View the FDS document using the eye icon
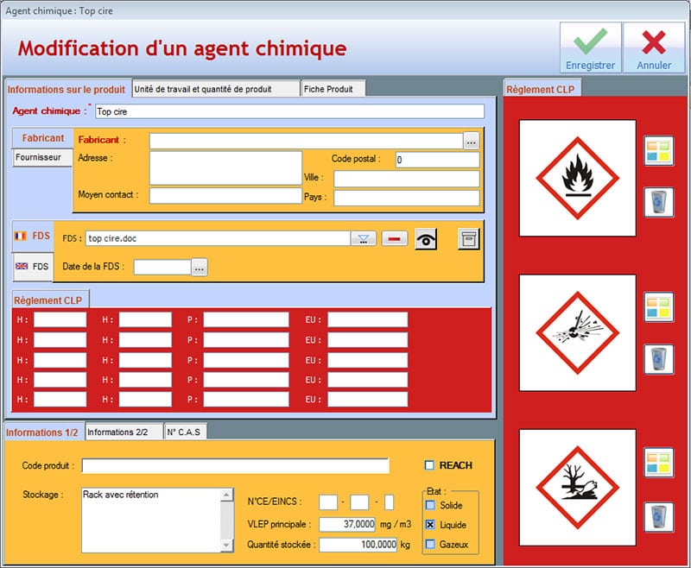691x568 pixels. click(x=424, y=238)
